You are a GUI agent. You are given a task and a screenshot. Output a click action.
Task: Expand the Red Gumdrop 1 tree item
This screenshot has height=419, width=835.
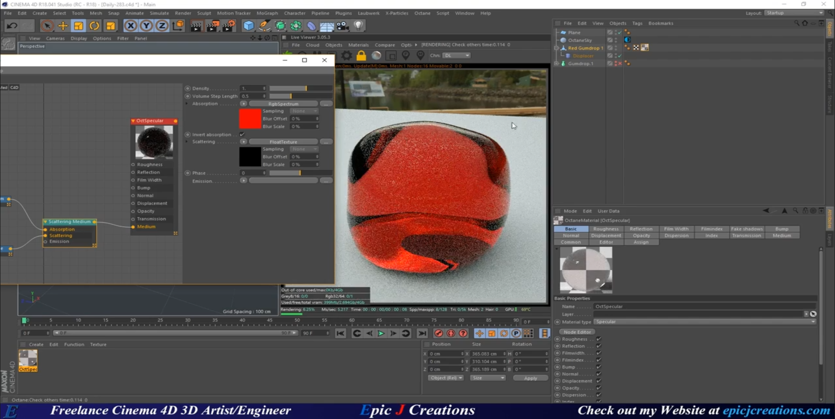(556, 48)
